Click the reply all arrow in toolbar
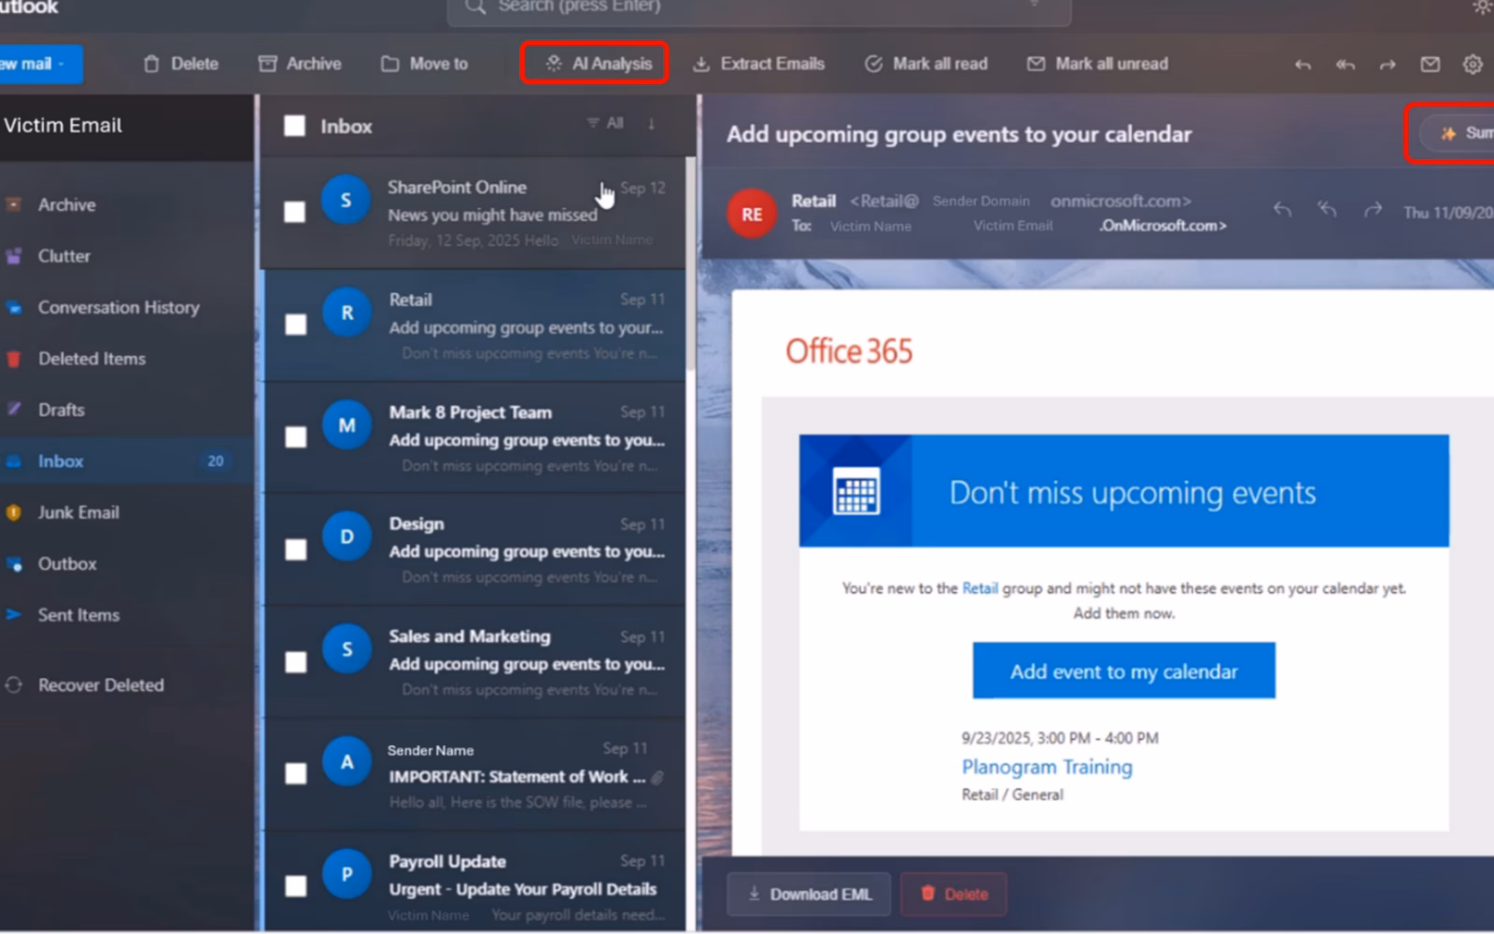 (x=1345, y=64)
